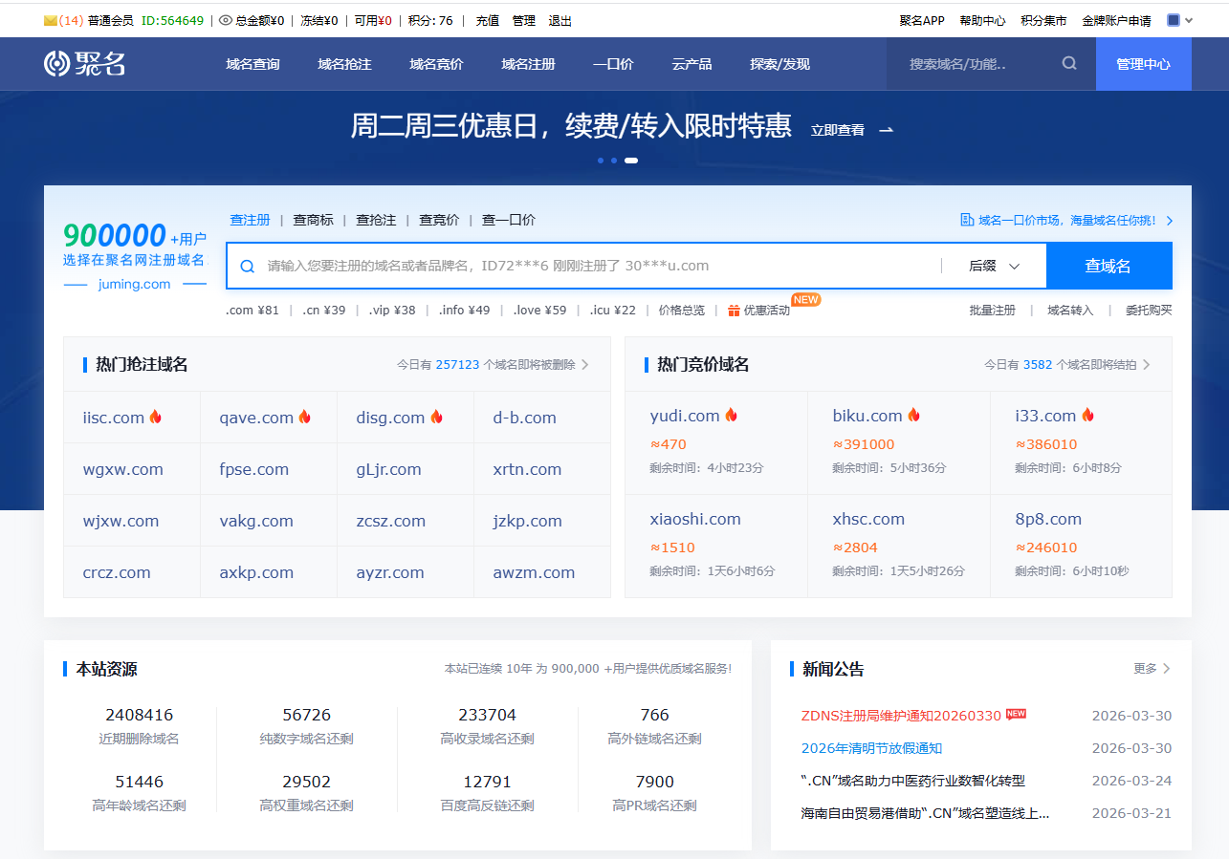Open the 聚名APP link
Screen dimensions: 1229x859
pyautogui.click(x=922, y=20)
